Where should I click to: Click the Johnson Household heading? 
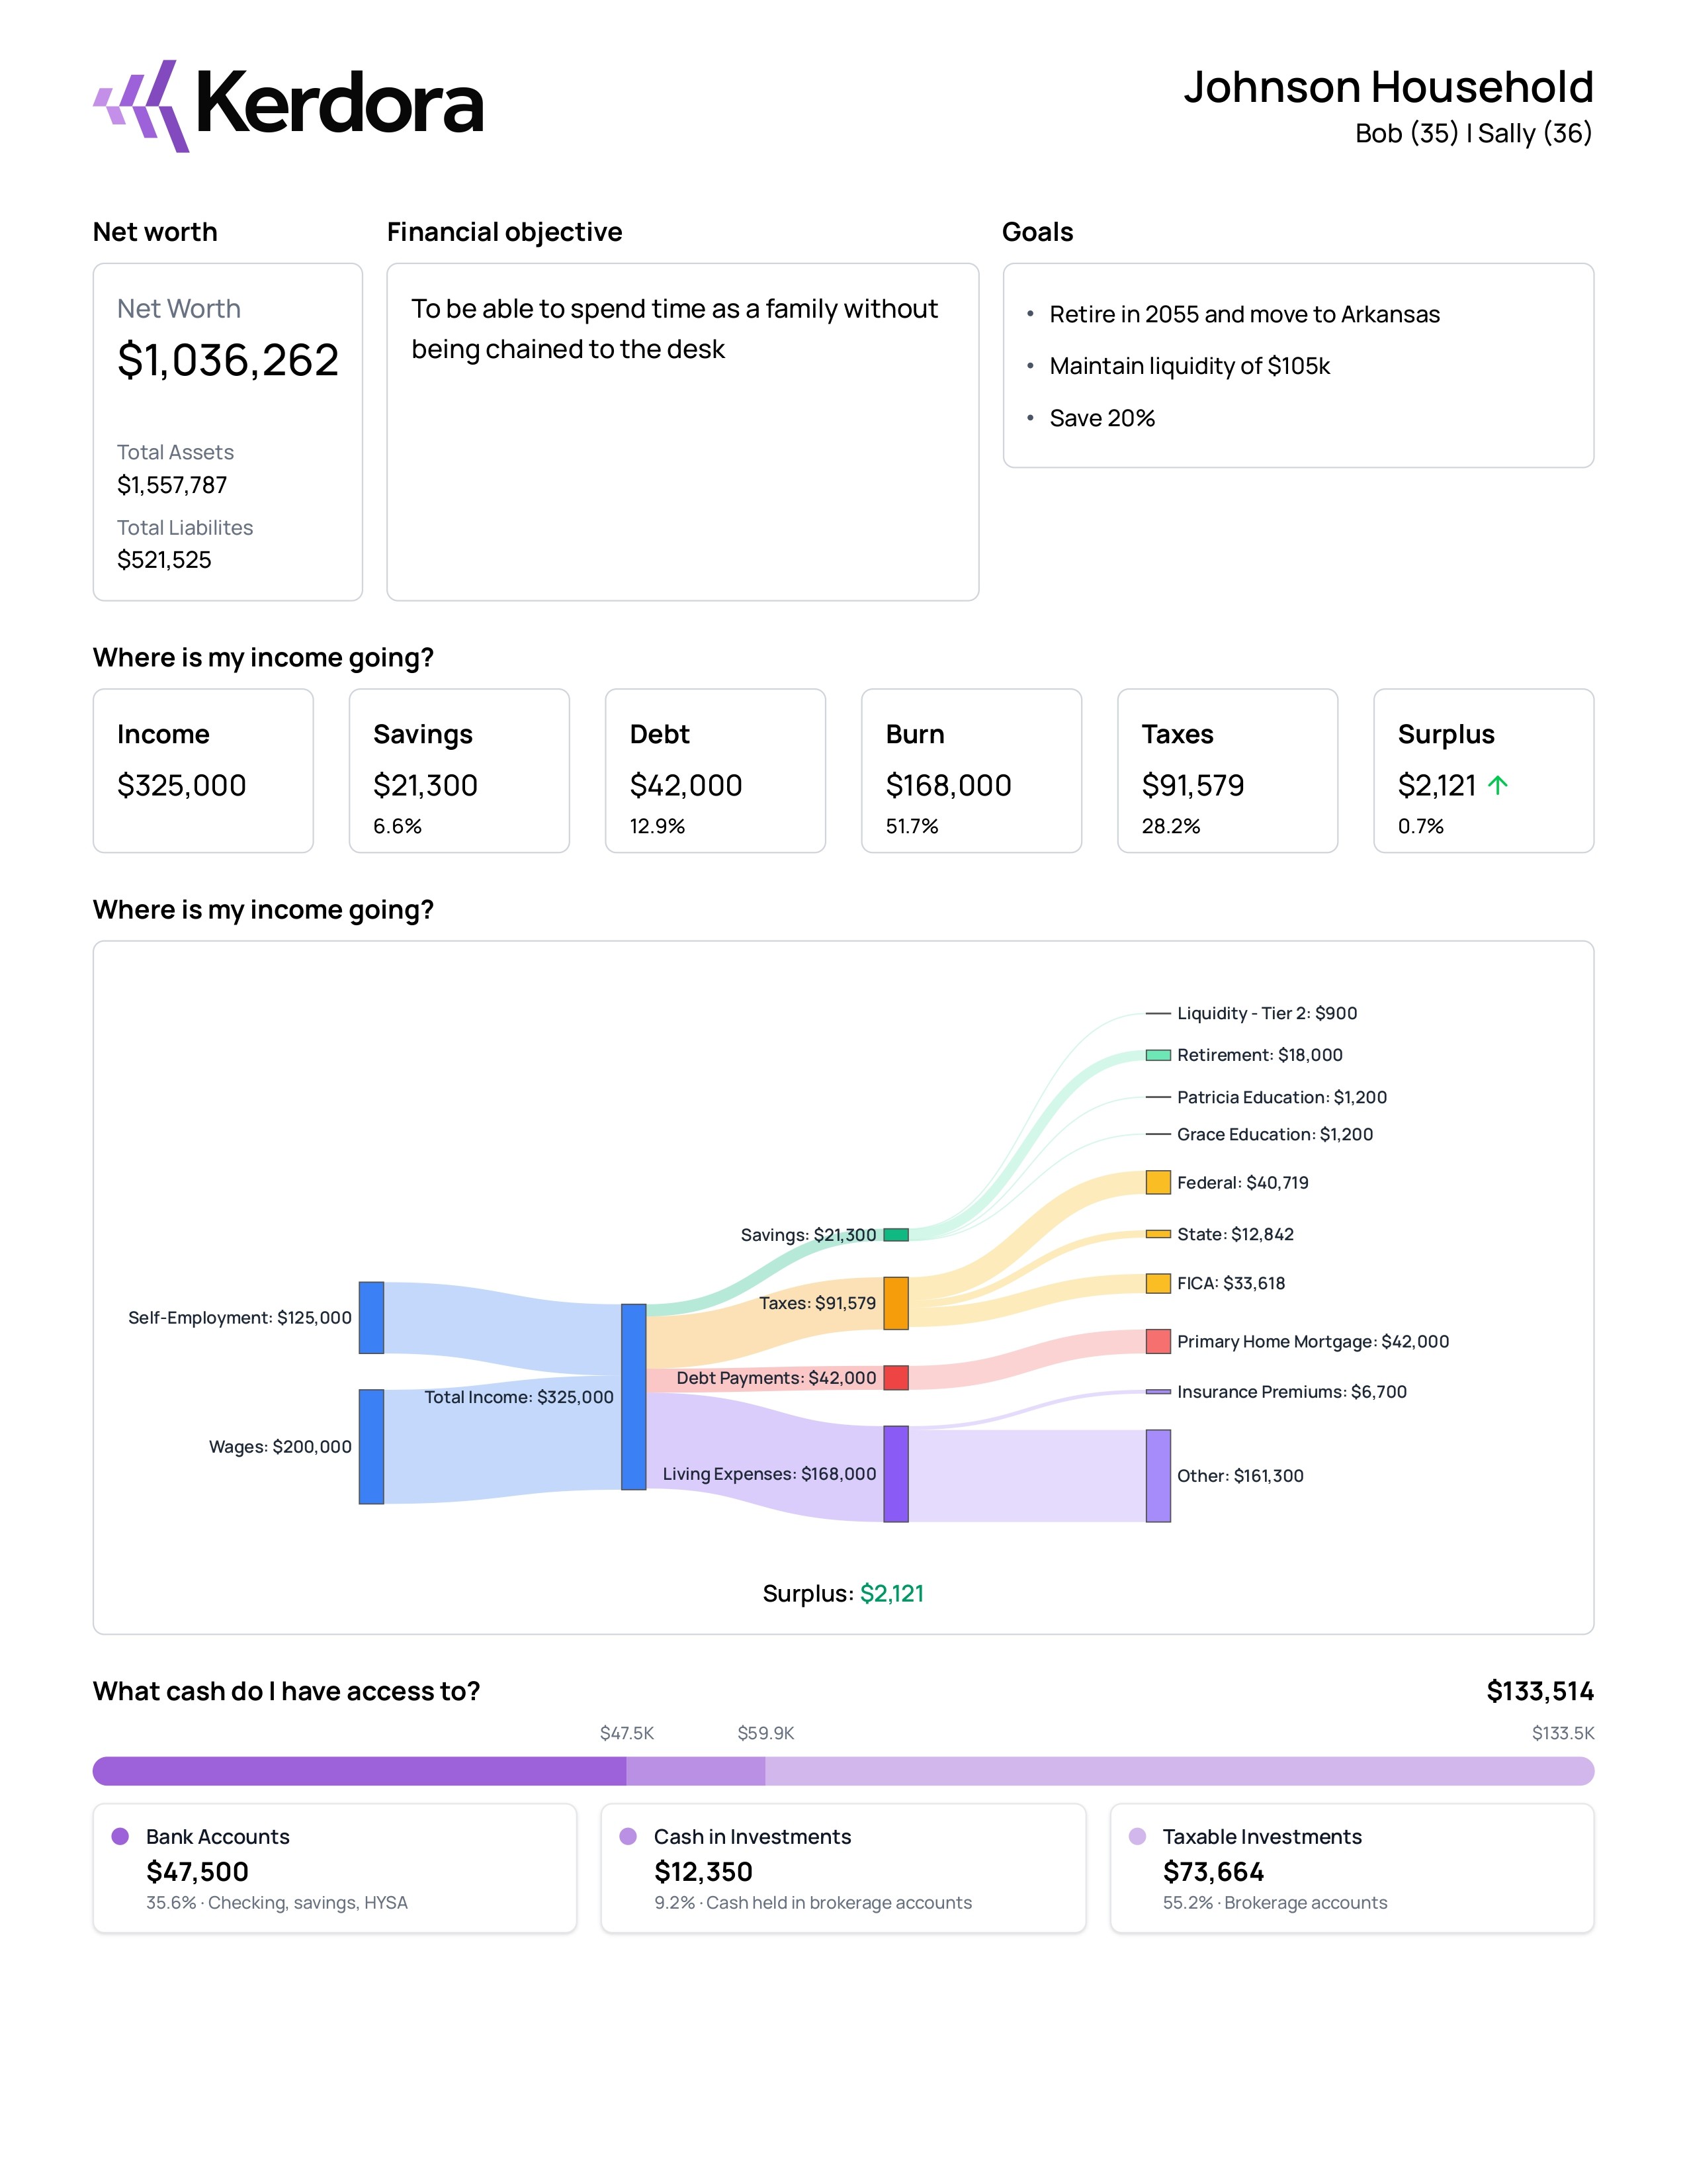tap(1387, 87)
